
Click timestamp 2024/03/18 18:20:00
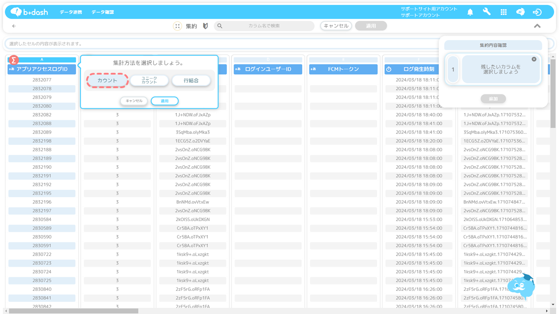pos(419,141)
